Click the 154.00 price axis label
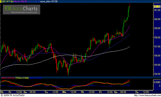 [157, 74]
